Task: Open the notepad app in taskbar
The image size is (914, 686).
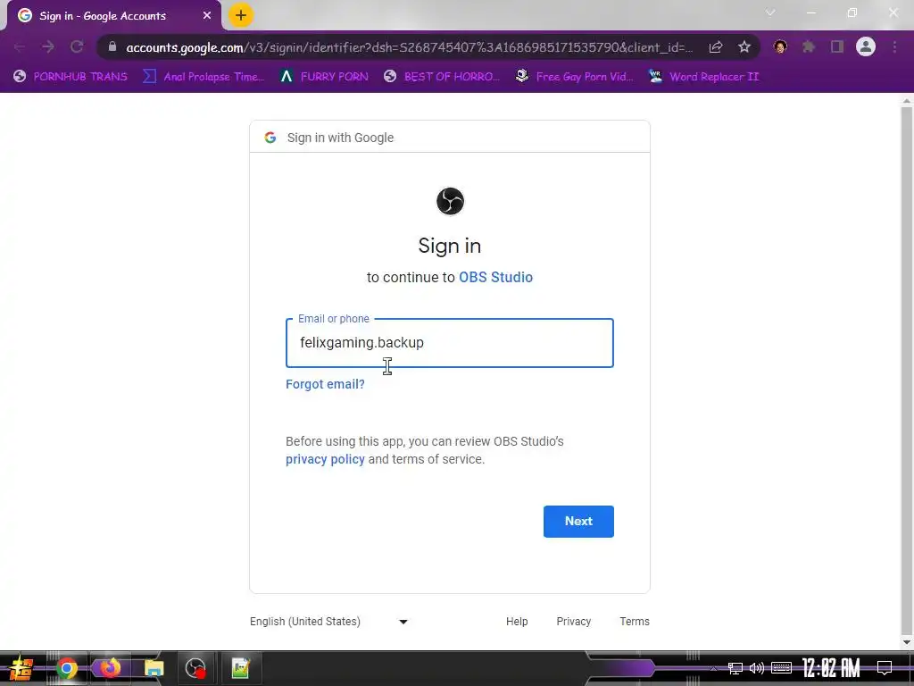Action: [240, 668]
